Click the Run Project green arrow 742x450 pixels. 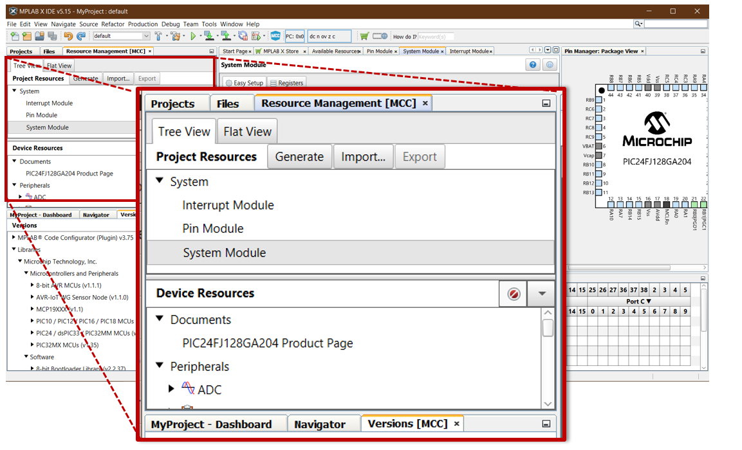(x=193, y=37)
